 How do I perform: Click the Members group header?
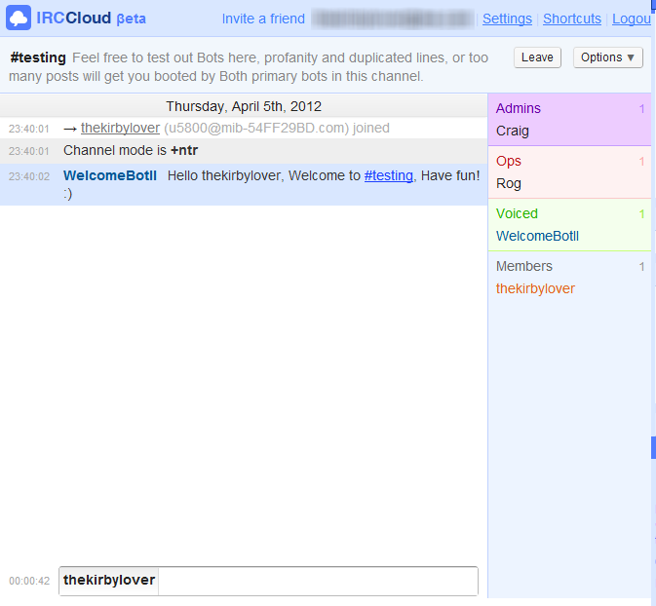(524, 266)
